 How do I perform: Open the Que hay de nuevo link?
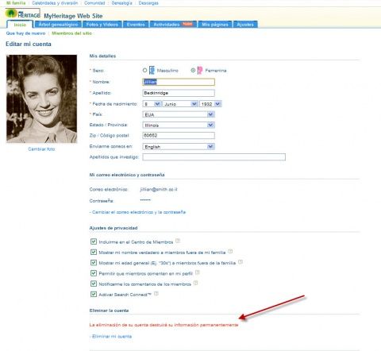[25, 33]
